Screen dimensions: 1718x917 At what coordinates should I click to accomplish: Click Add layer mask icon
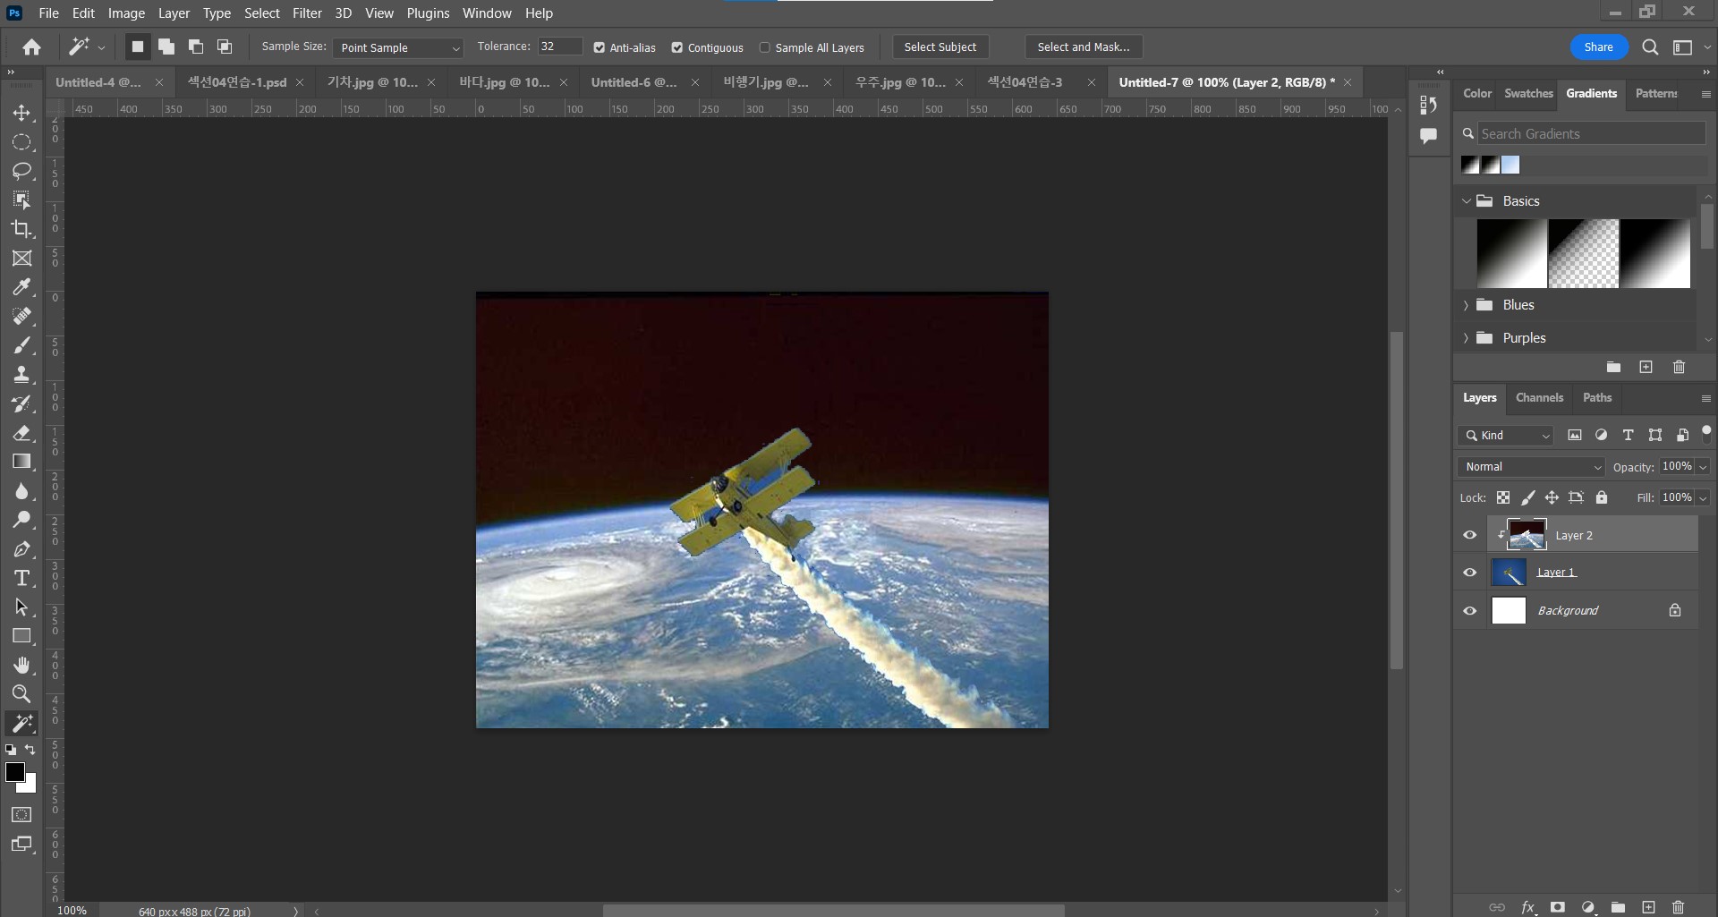pos(1558,907)
